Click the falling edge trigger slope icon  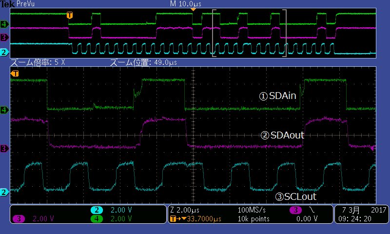pyautogui.click(x=312, y=210)
